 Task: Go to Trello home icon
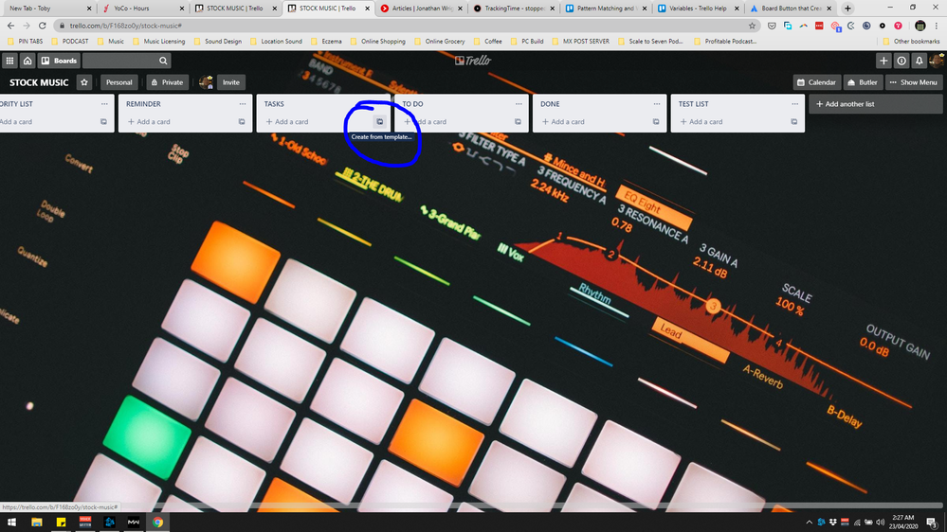pos(27,61)
